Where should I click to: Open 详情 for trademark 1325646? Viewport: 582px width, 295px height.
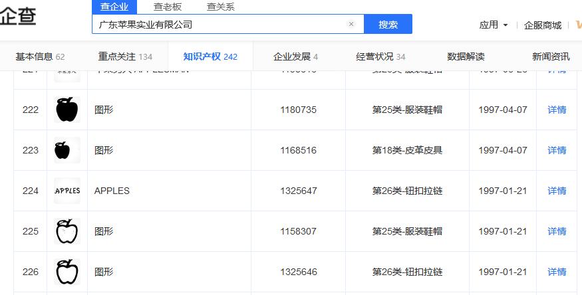point(557,272)
